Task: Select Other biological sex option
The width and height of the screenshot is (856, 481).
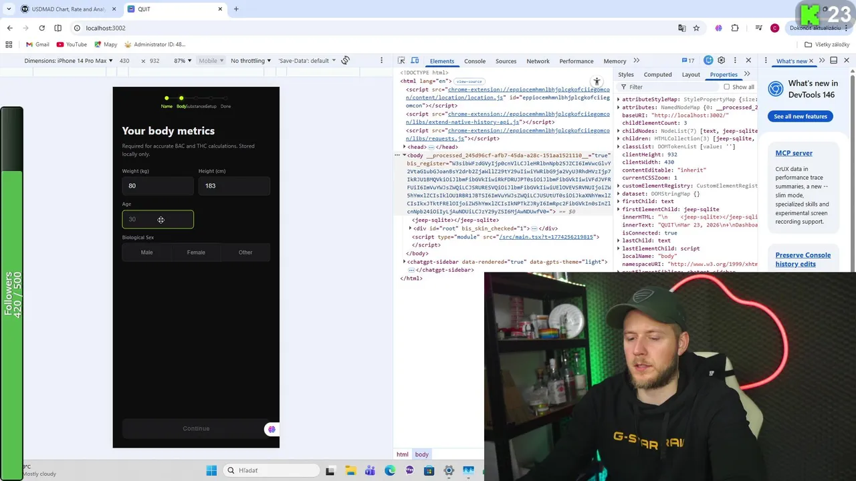Action: click(x=245, y=253)
